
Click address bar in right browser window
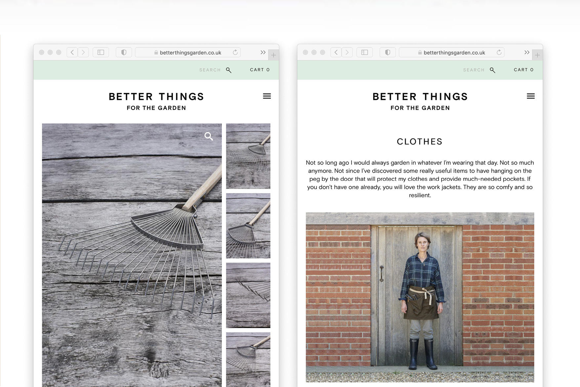pyautogui.click(x=452, y=52)
